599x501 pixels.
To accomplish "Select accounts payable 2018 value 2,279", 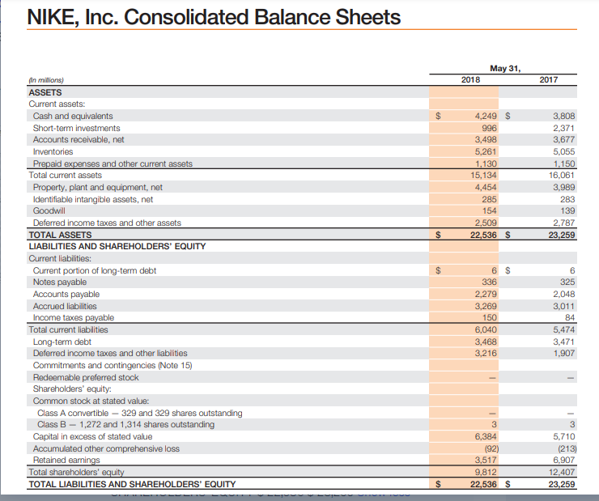I will click(486, 295).
